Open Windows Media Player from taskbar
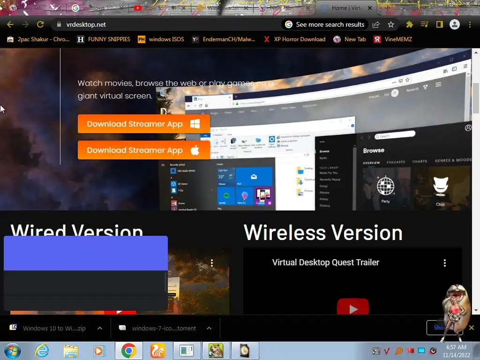The image size is (480, 360). 99,351
